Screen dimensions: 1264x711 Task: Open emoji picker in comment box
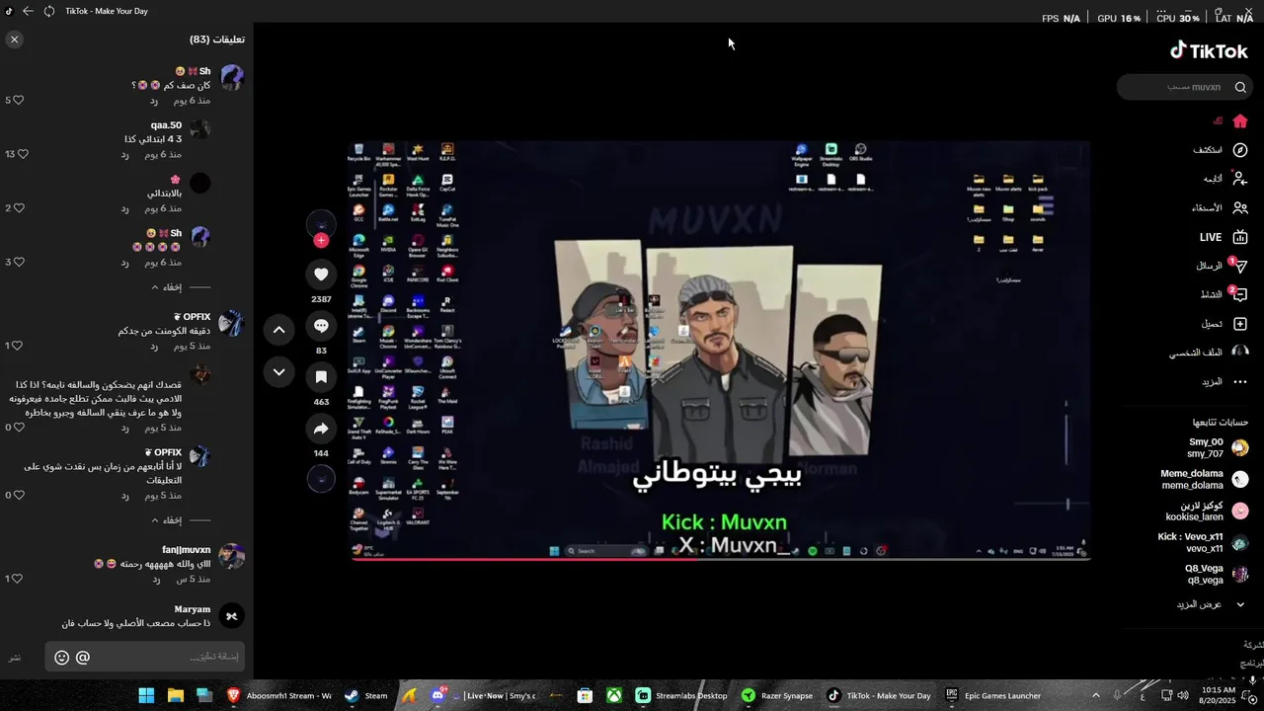pos(61,657)
